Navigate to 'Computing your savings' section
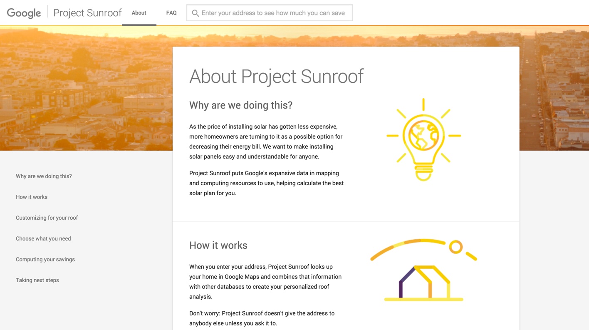Viewport: 589px width, 330px height. (x=45, y=259)
